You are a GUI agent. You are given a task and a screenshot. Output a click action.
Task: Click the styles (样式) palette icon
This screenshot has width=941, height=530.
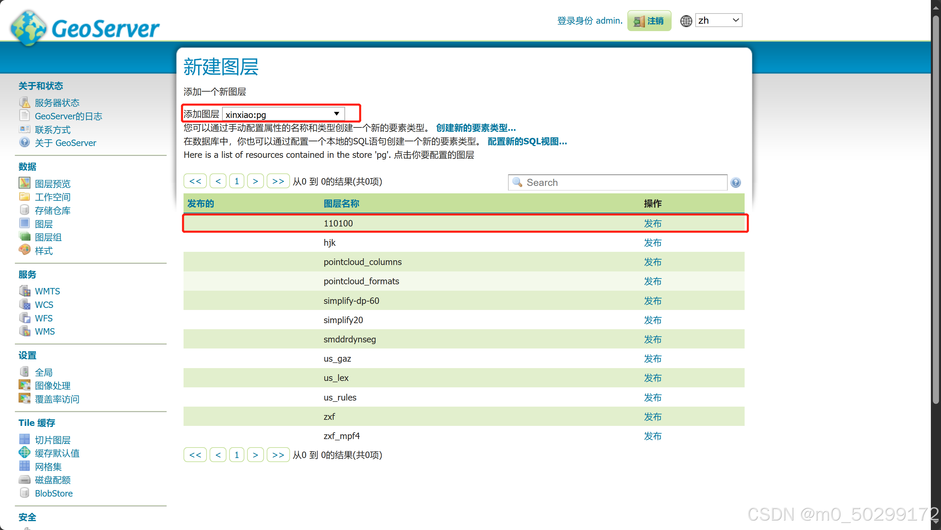pos(24,250)
